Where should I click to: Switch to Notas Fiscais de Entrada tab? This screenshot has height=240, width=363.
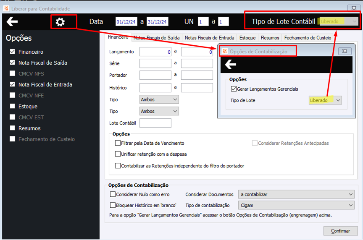pos(209,38)
